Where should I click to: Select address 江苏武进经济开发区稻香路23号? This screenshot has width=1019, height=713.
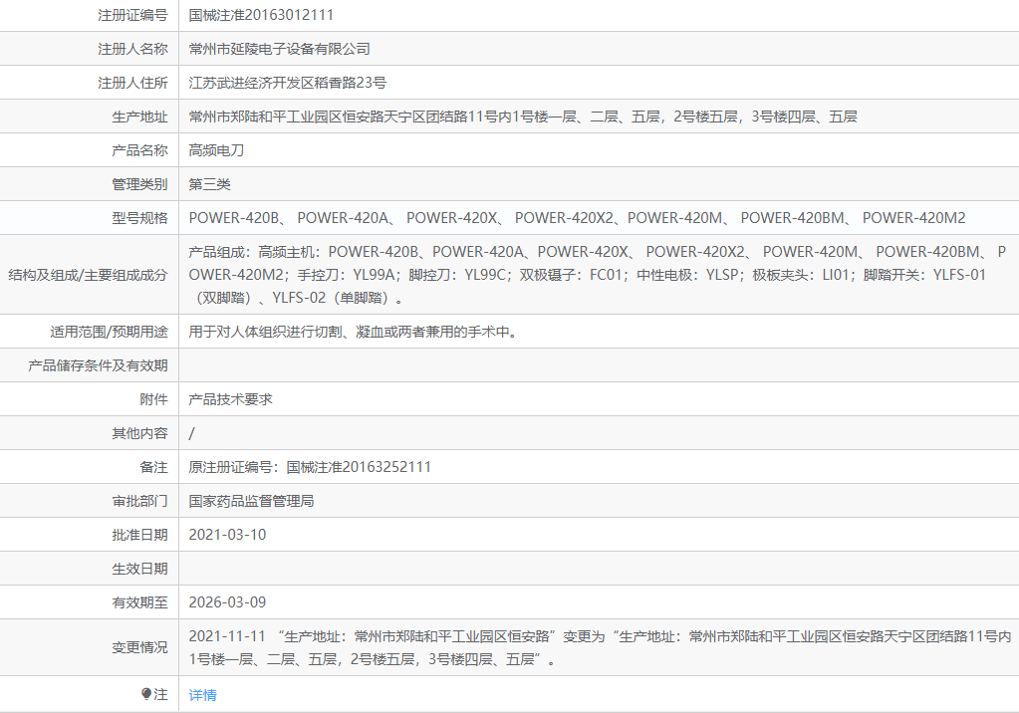click(287, 83)
